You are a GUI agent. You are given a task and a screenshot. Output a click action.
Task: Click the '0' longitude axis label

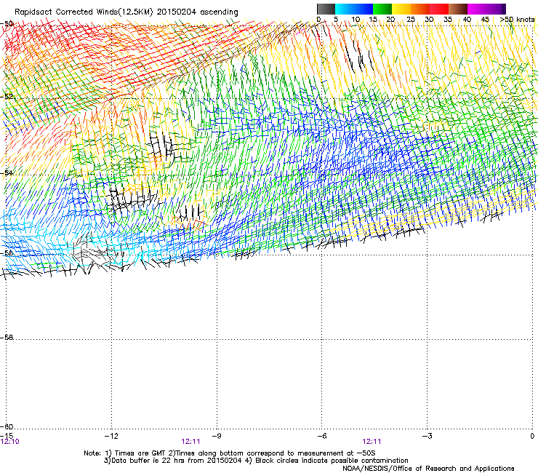click(x=532, y=436)
